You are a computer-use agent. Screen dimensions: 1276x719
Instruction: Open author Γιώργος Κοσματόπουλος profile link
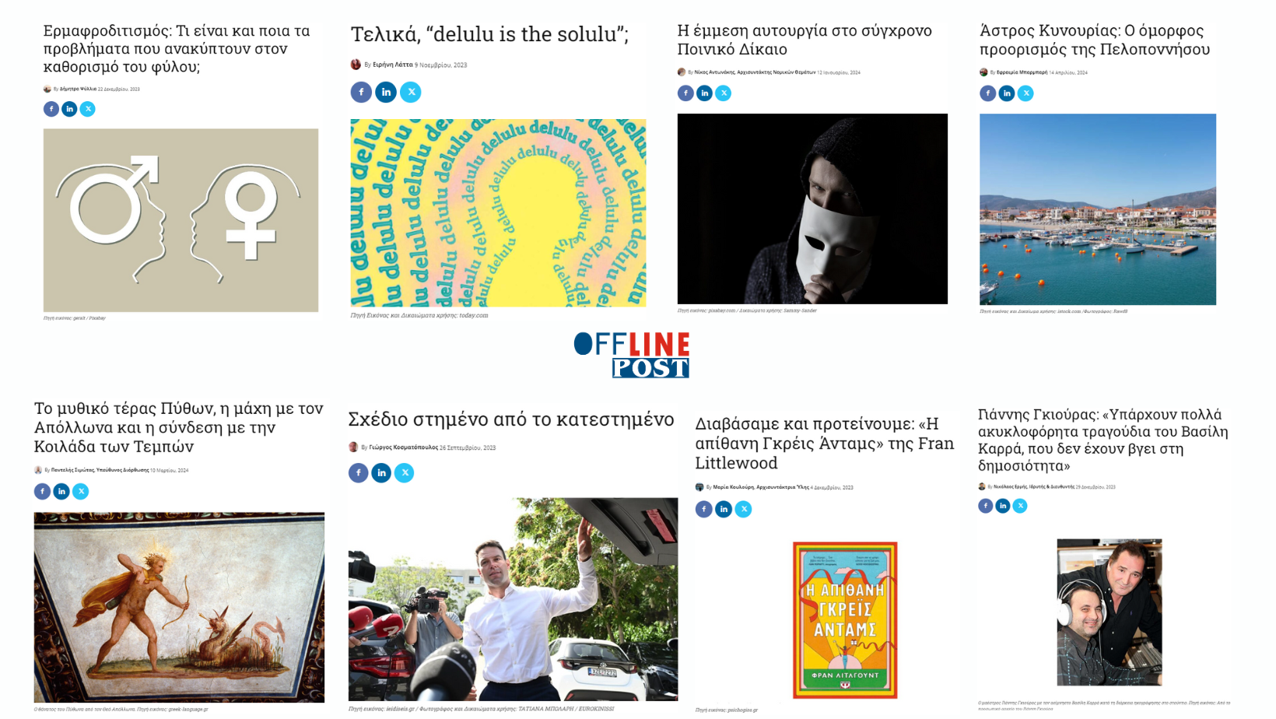coord(403,447)
